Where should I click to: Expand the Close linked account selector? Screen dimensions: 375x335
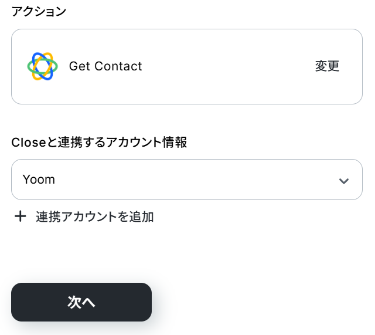click(187, 180)
